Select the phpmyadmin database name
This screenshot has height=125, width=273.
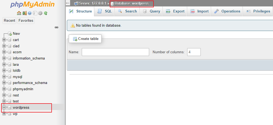pyautogui.click(x=23, y=89)
